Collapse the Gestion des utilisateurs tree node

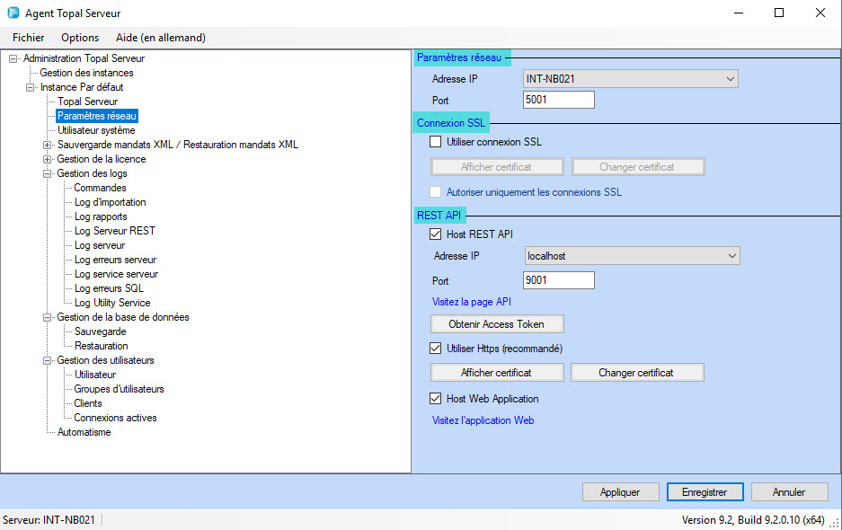tap(47, 360)
